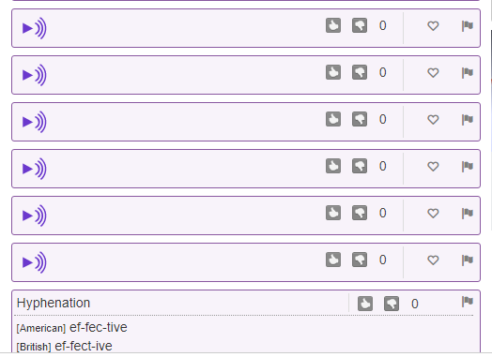Viewport: 492px width, 357px height.
Task: Click the American hyphenation ef-fec-tive text
Action: 99,327
